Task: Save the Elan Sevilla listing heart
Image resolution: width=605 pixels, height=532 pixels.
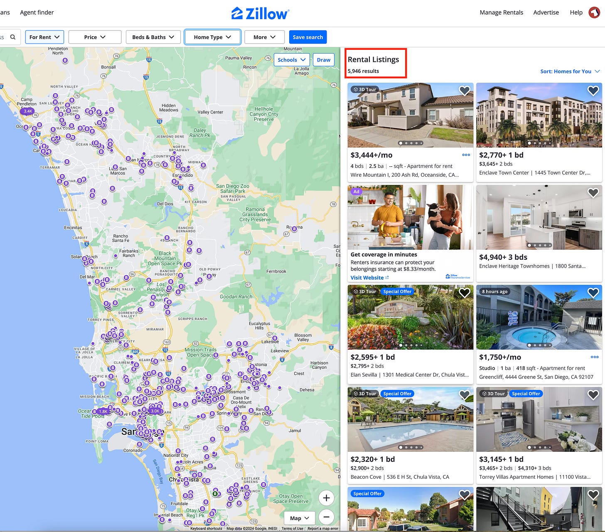Action: [x=464, y=293]
